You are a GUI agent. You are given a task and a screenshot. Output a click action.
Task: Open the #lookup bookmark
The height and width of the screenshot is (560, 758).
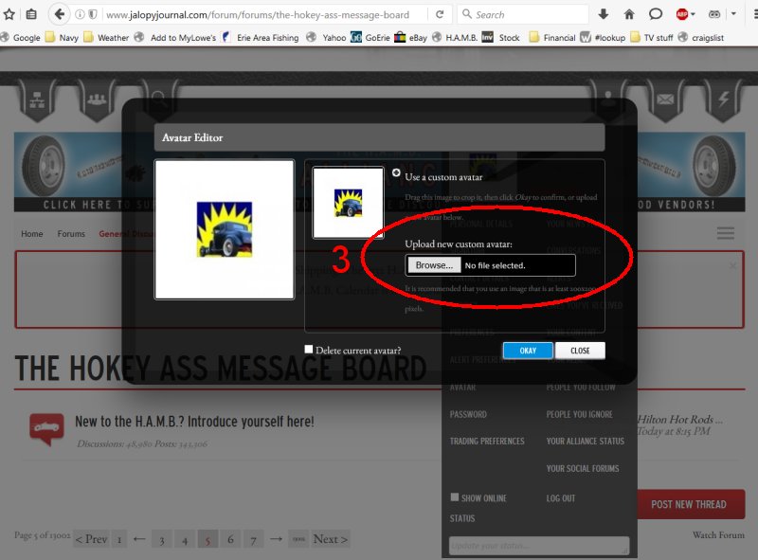(x=603, y=38)
